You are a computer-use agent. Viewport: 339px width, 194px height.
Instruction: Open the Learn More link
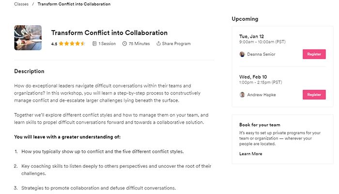pos(251,154)
